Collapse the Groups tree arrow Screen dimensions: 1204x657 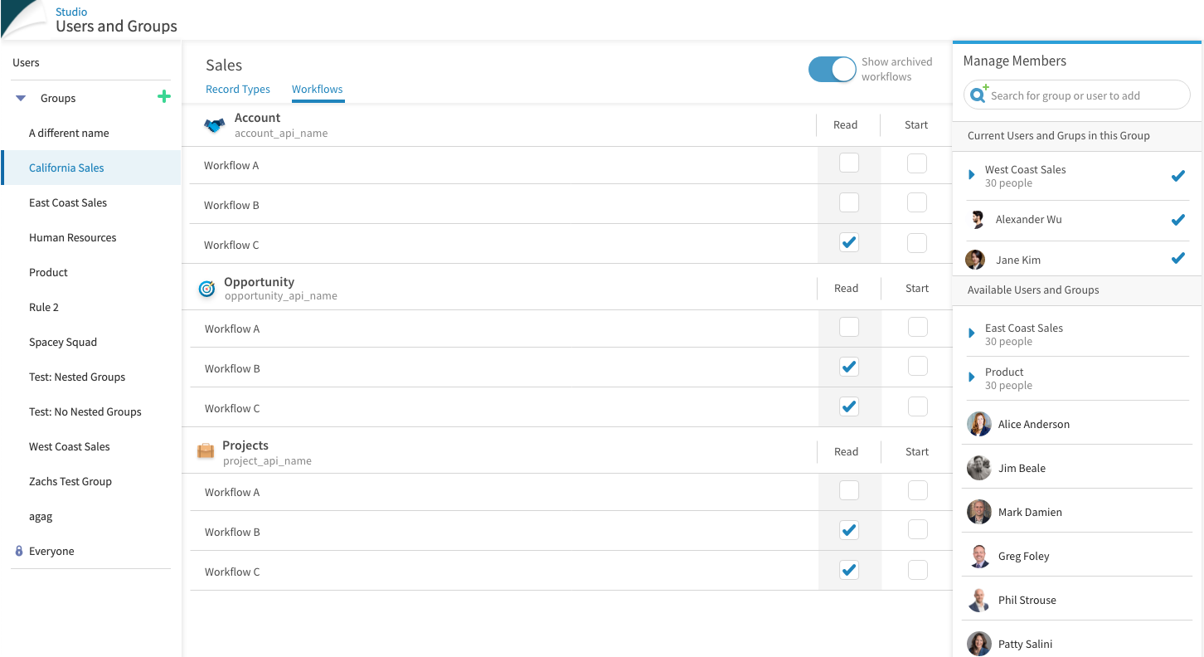pos(22,98)
